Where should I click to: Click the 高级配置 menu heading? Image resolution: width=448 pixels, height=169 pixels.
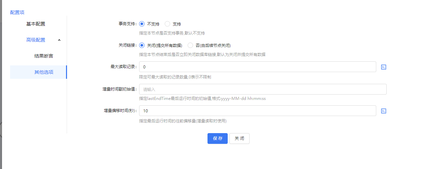(x=36, y=40)
